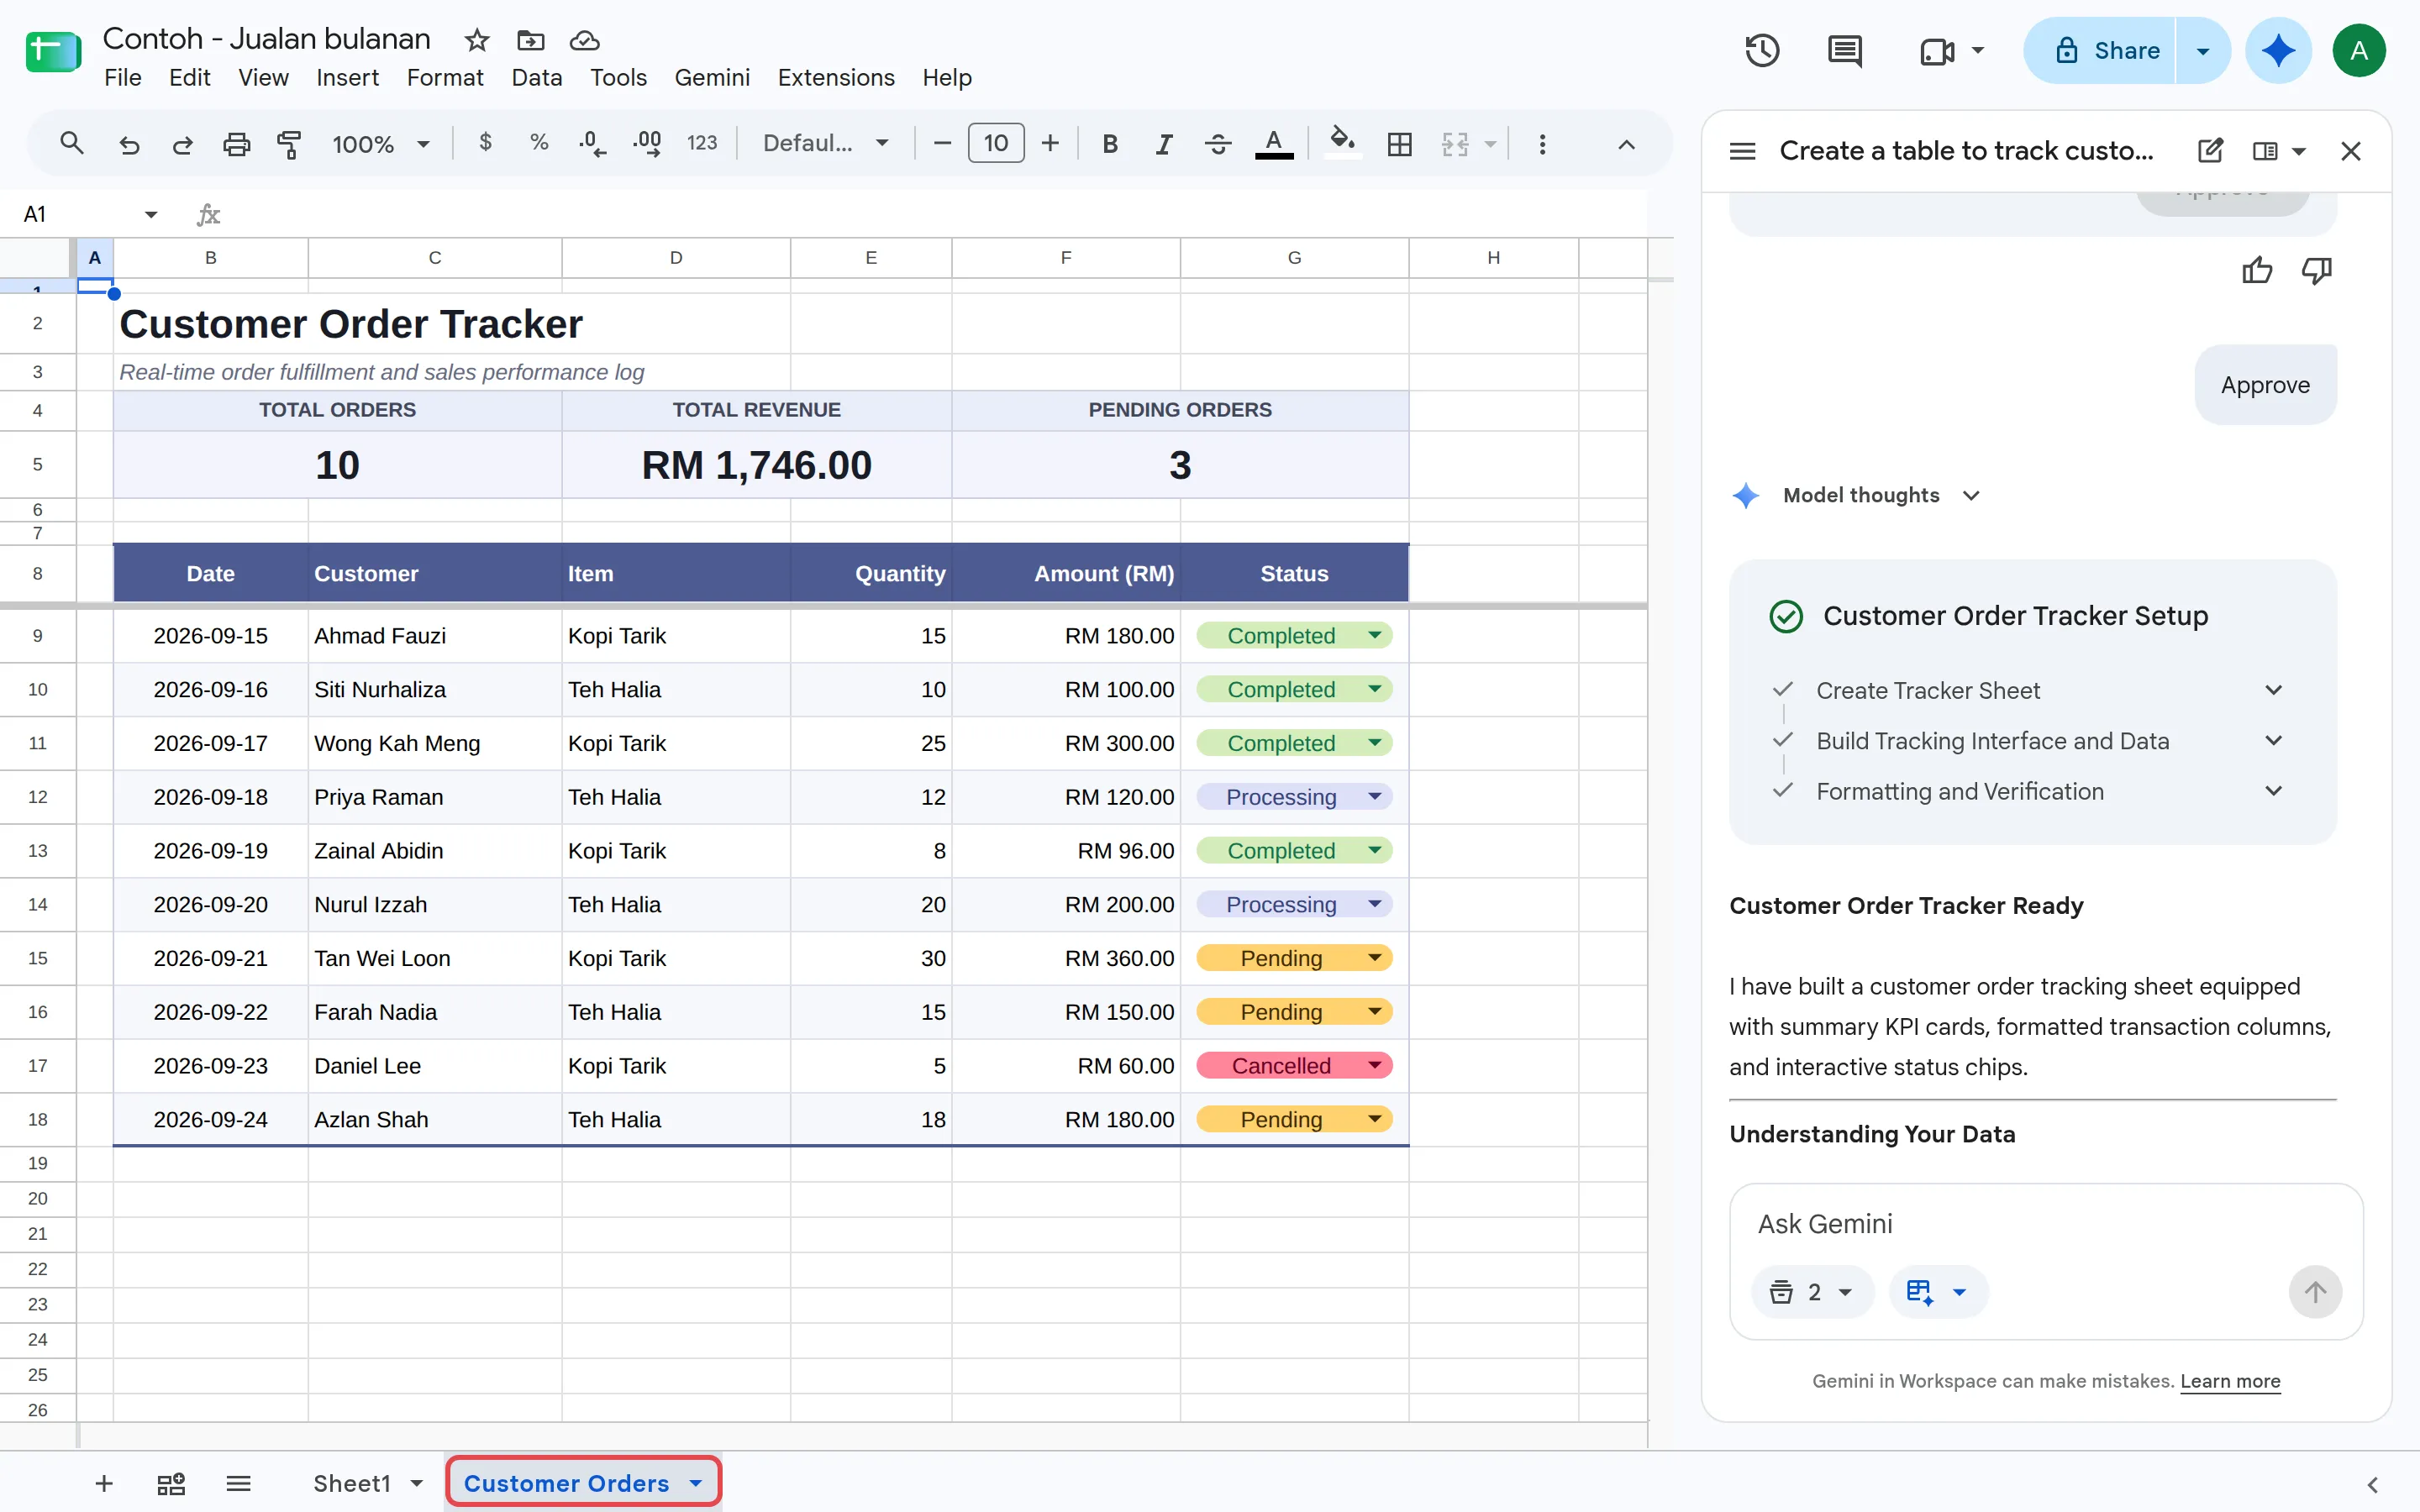Increase font size with plus button
Screen dimensions: 2420x1512
click(1049, 144)
